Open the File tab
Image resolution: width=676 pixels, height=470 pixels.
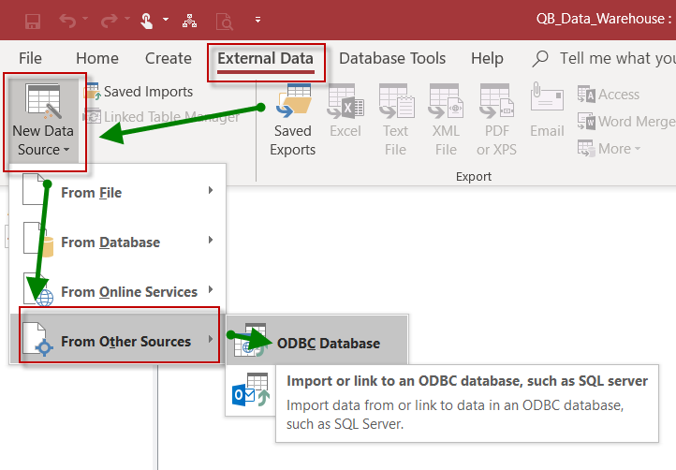(x=30, y=58)
